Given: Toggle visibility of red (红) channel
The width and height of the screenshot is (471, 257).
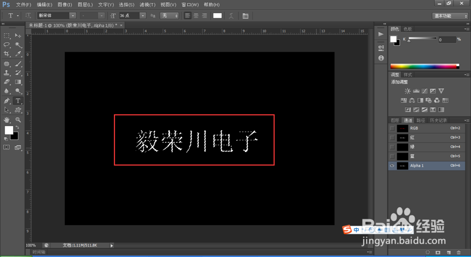Looking at the screenshot, I should (x=392, y=137).
